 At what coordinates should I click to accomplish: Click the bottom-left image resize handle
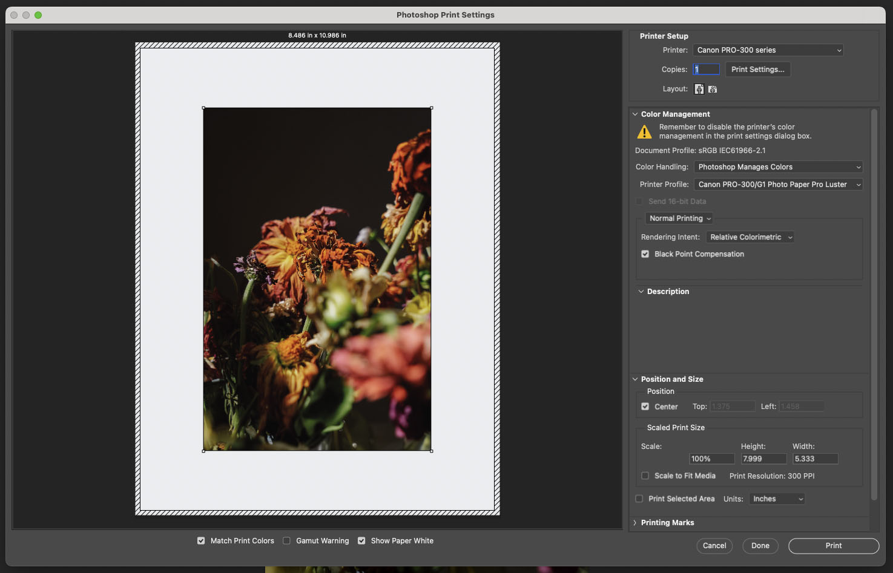coord(203,451)
